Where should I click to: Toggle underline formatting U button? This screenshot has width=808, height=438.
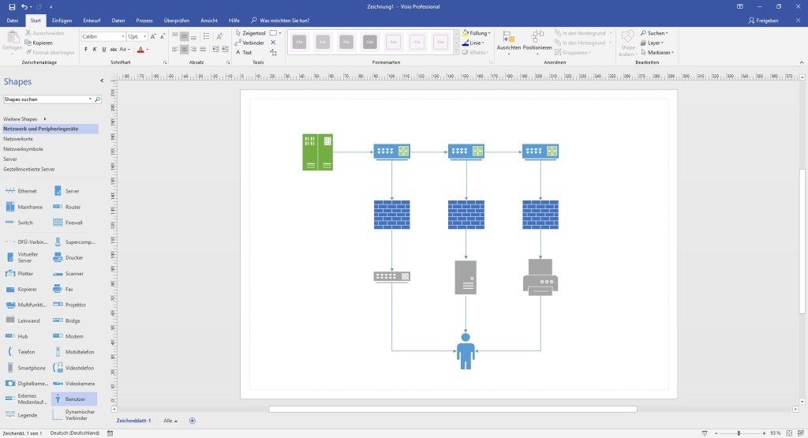click(104, 50)
